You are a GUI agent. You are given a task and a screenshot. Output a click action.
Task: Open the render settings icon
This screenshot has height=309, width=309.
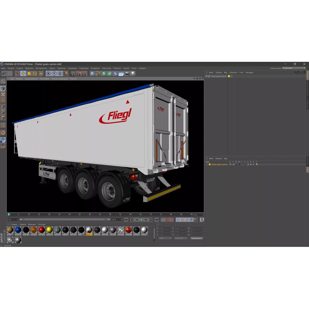[84, 74]
